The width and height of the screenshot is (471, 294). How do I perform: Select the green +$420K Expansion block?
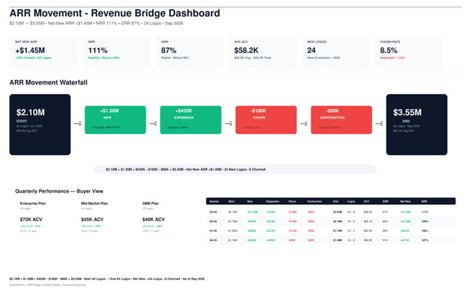point(191,120)
